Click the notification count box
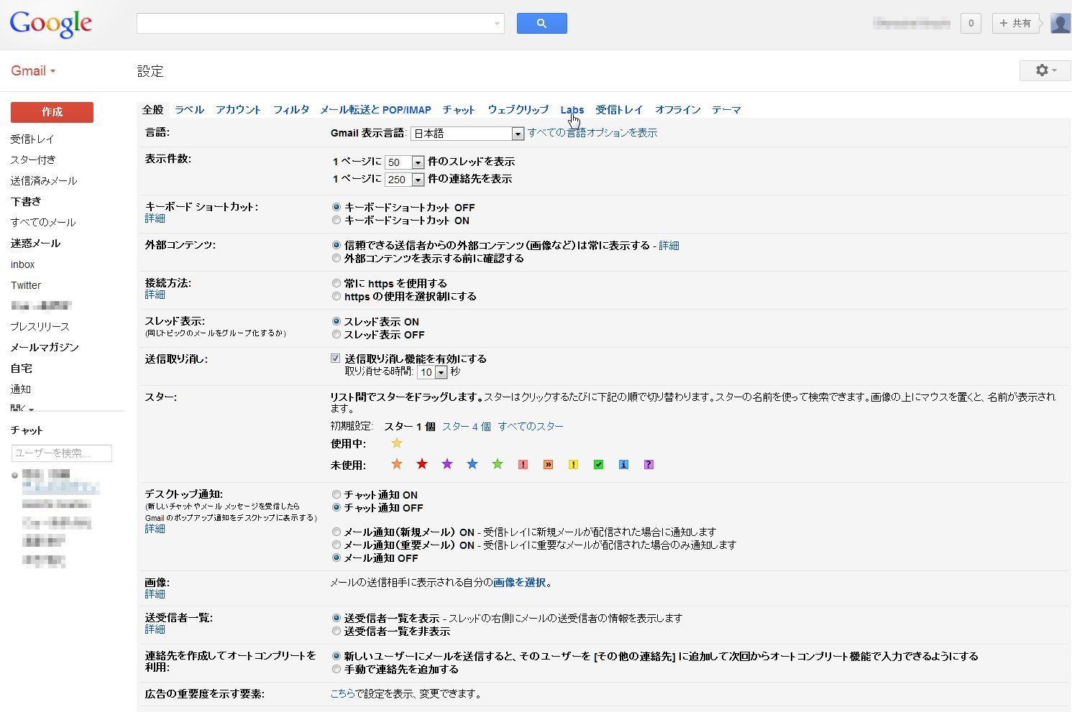This screenshot has width=1072, height=712. [x=971, y=23]
